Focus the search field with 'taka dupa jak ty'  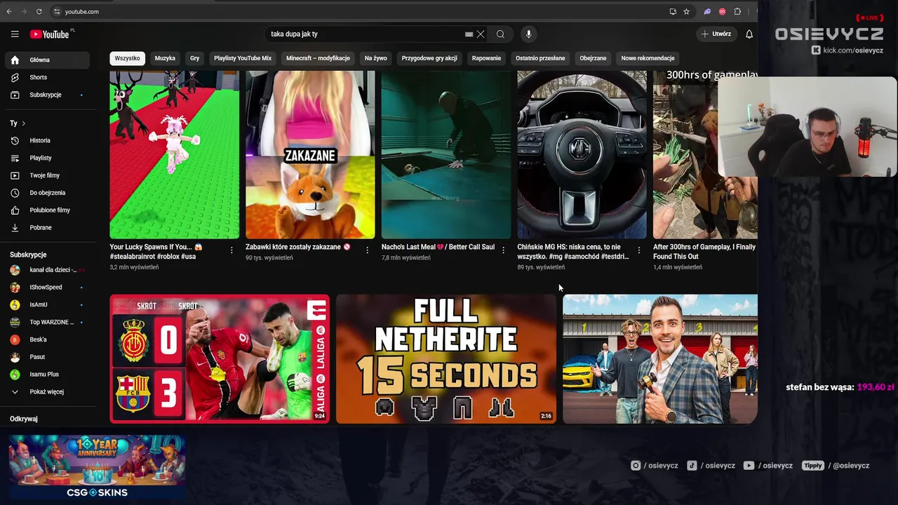pyautogui.click(x=365, y=34)
